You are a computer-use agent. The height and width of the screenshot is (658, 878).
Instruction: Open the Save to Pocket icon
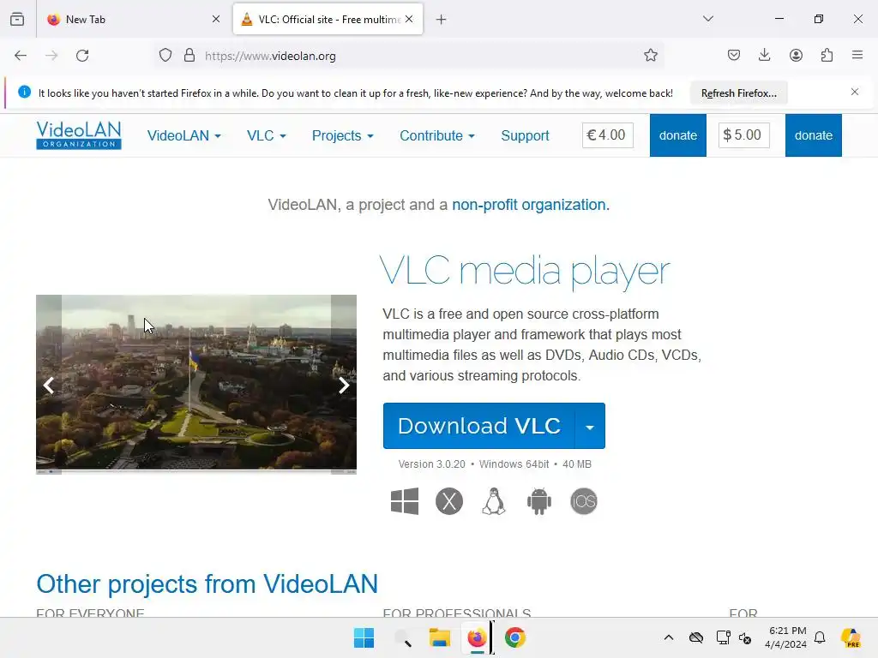pos(734,55)
